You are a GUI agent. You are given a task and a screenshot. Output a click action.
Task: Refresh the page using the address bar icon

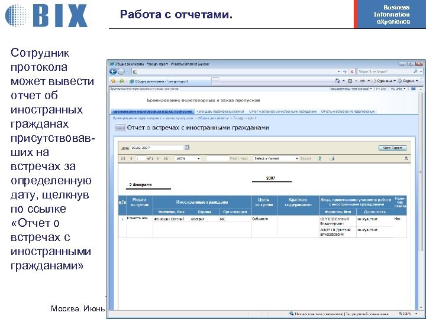345,71
